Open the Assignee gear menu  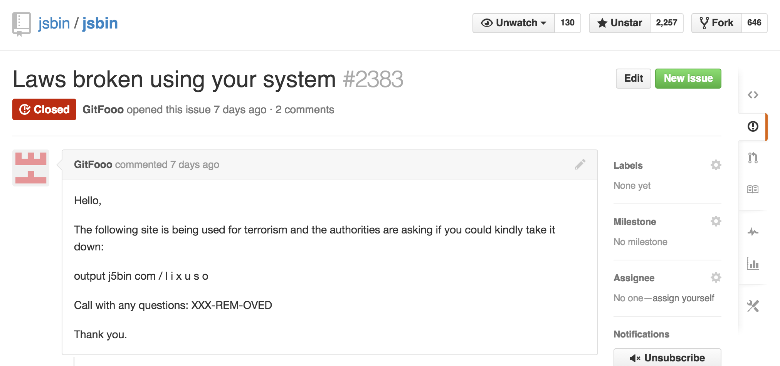[716, 277]
